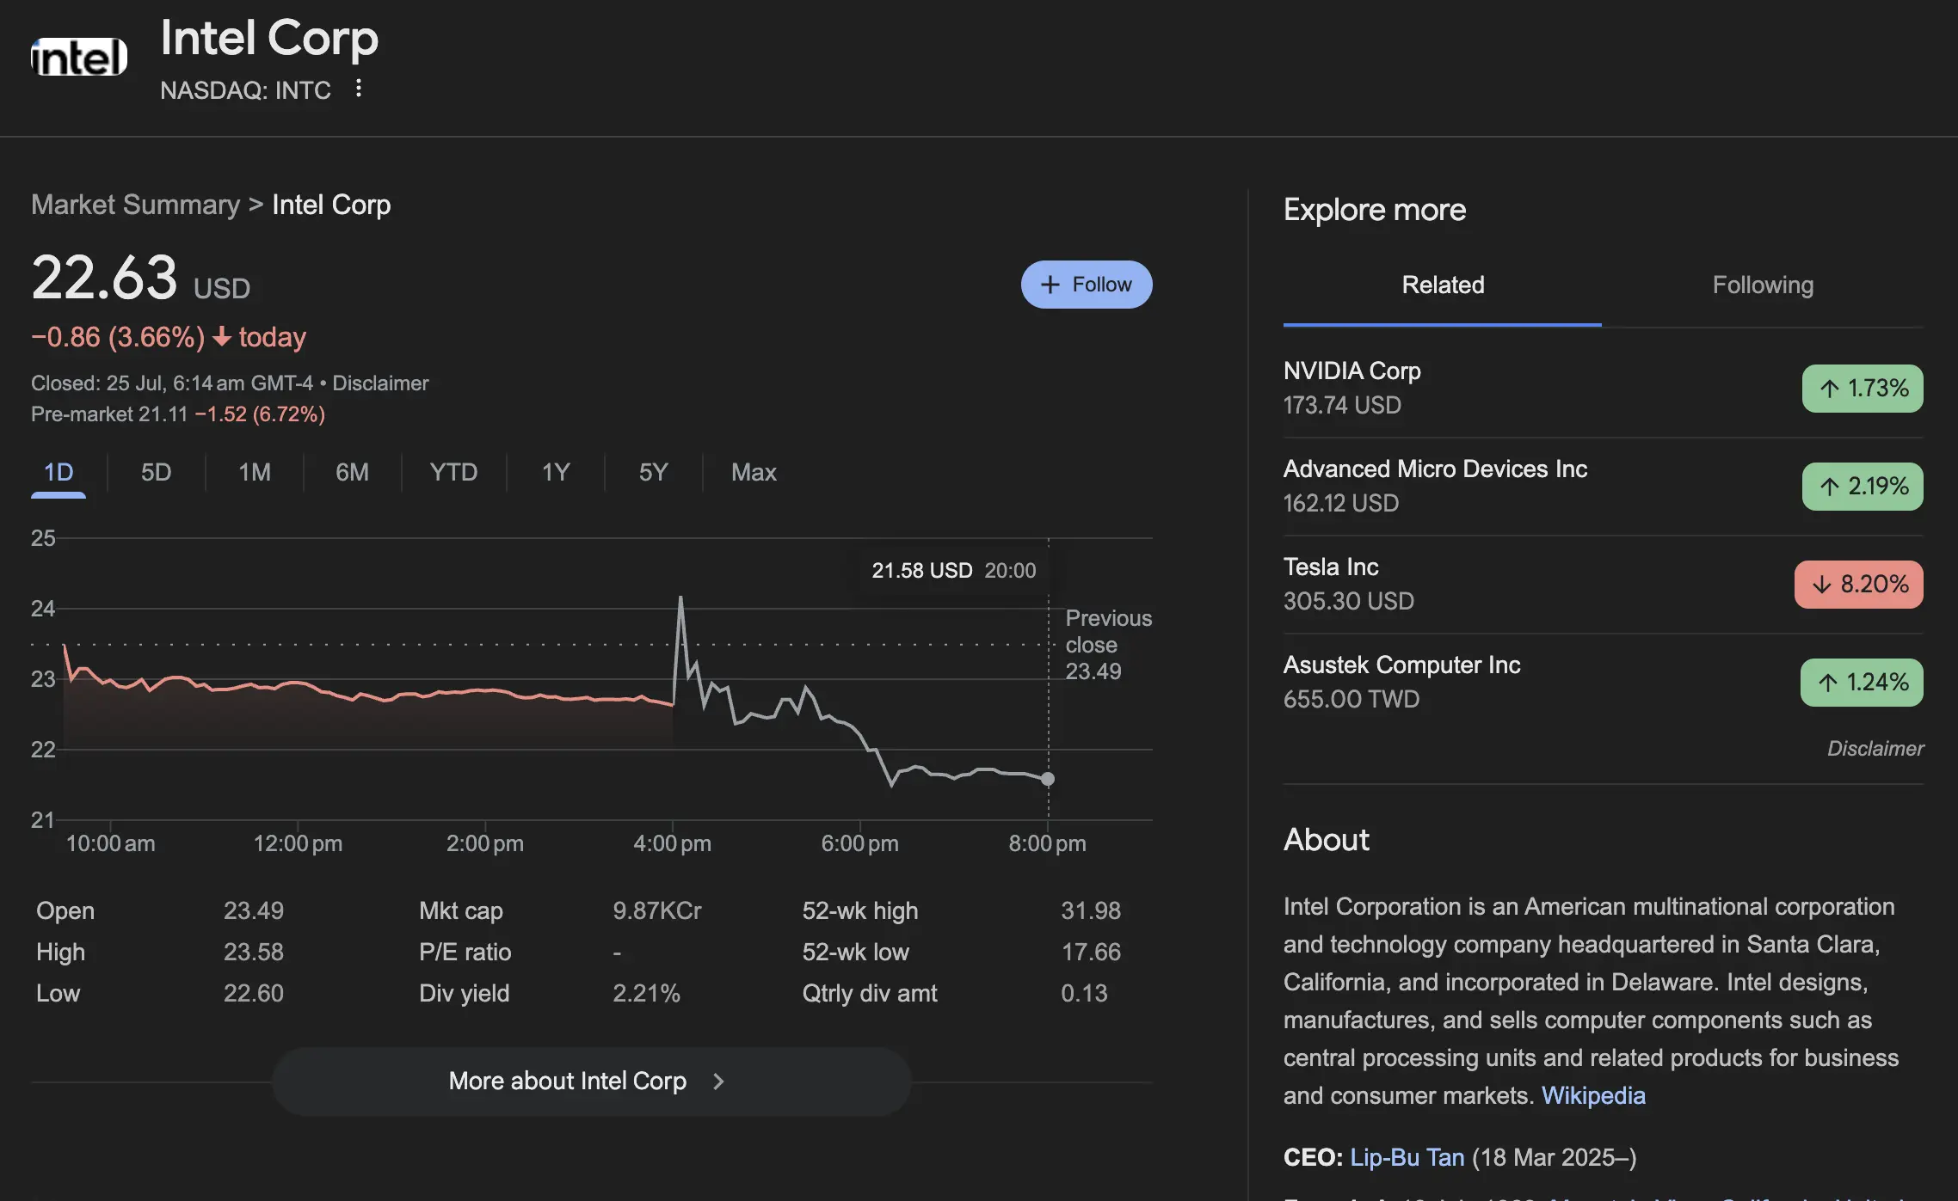Click the AMD 2.19% change badge
The image size is (1958, 1201).
(x=1863, y=487)
